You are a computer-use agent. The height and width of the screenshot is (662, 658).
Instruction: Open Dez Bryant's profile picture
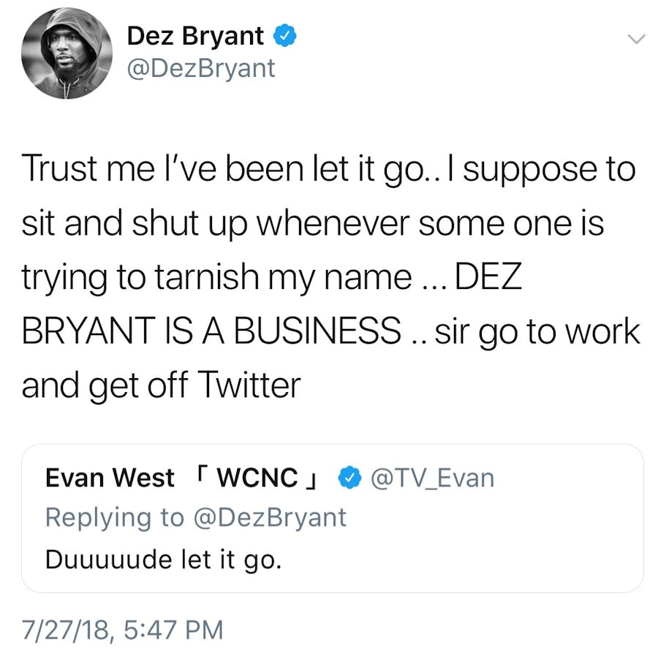click(x=67, y=55)
